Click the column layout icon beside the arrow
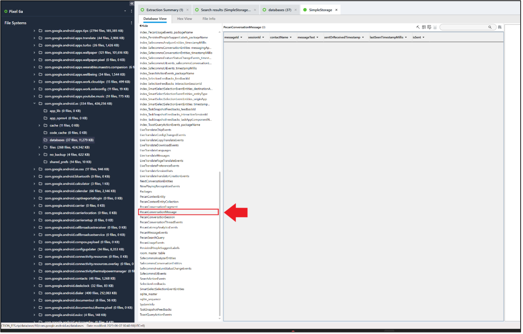 424,27
